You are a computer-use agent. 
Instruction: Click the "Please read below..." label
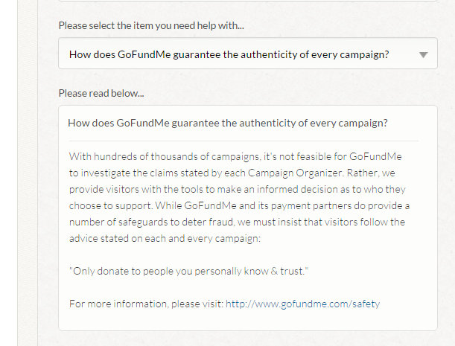(101, 94)
